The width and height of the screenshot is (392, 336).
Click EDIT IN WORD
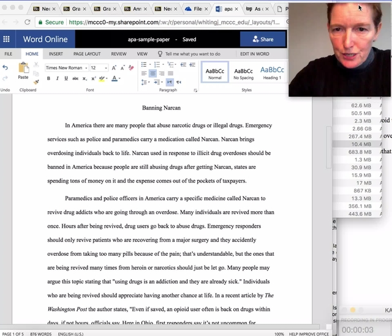tap(255, 54)
